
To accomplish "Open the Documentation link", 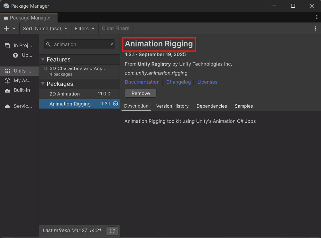I will [142, 82].
